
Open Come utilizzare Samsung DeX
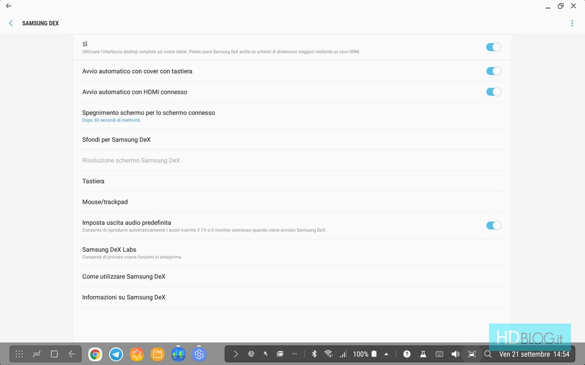click(x=292, y=276)
